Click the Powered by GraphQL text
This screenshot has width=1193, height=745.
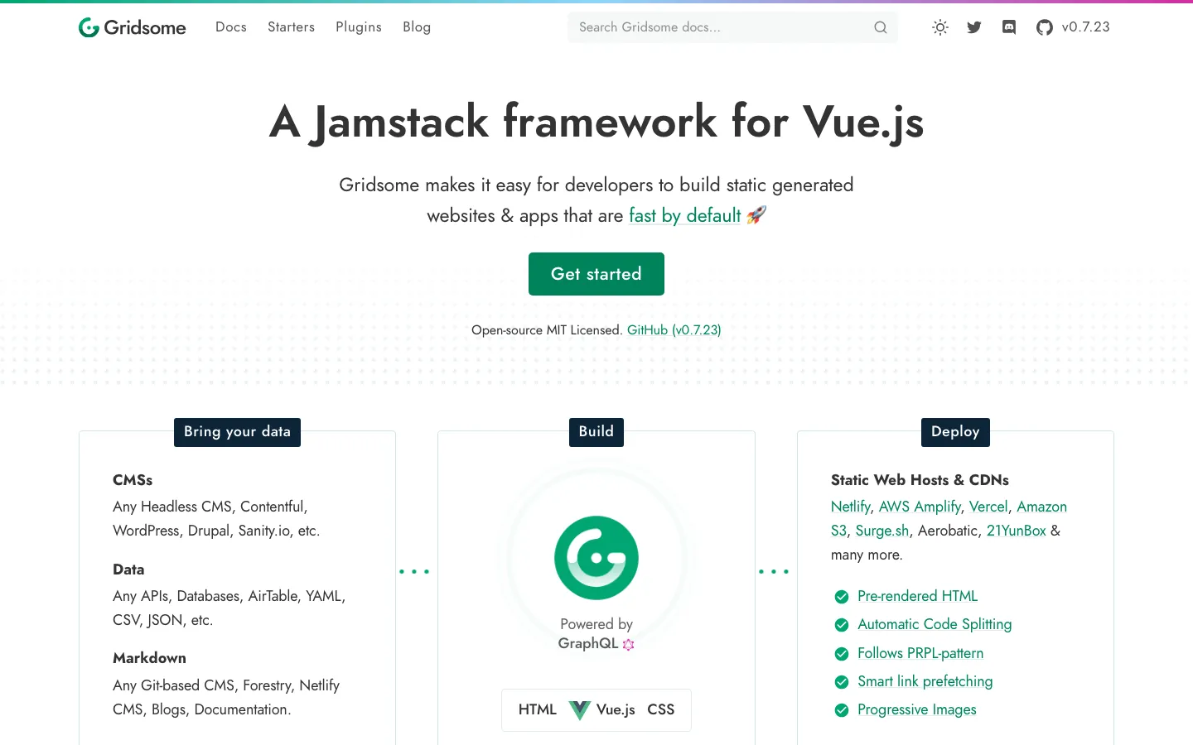click(596, 634)
